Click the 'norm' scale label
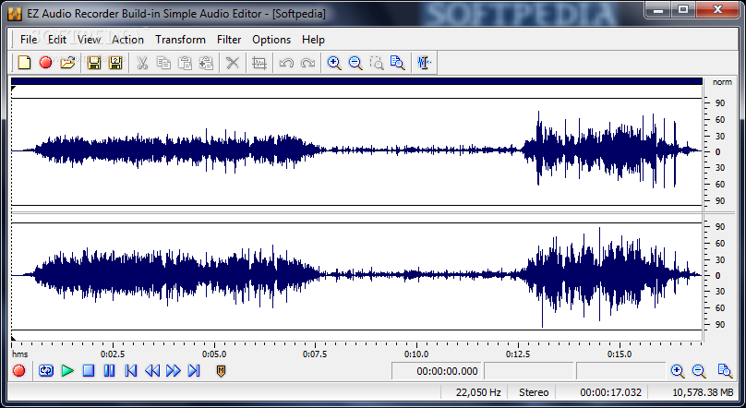 (x=722, y=82)
